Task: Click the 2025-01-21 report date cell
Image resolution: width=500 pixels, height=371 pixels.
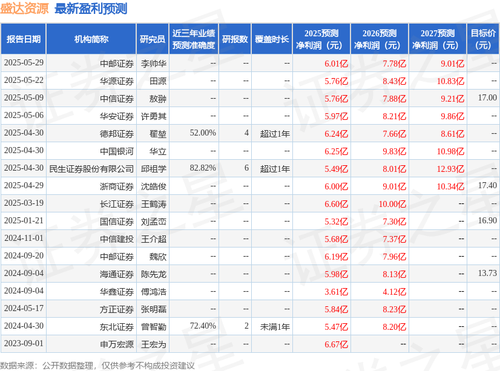Action: point(24,220)
